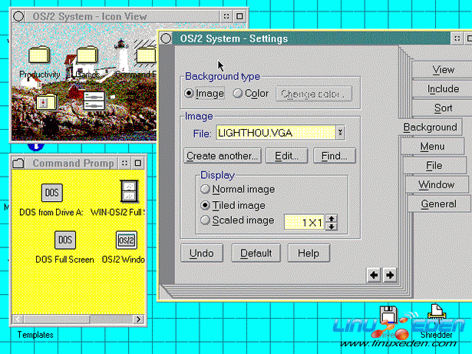Open OS/2 System Icon View system menu icon
The width and height of the screenshot is (472, 354).
coord(18,16)
